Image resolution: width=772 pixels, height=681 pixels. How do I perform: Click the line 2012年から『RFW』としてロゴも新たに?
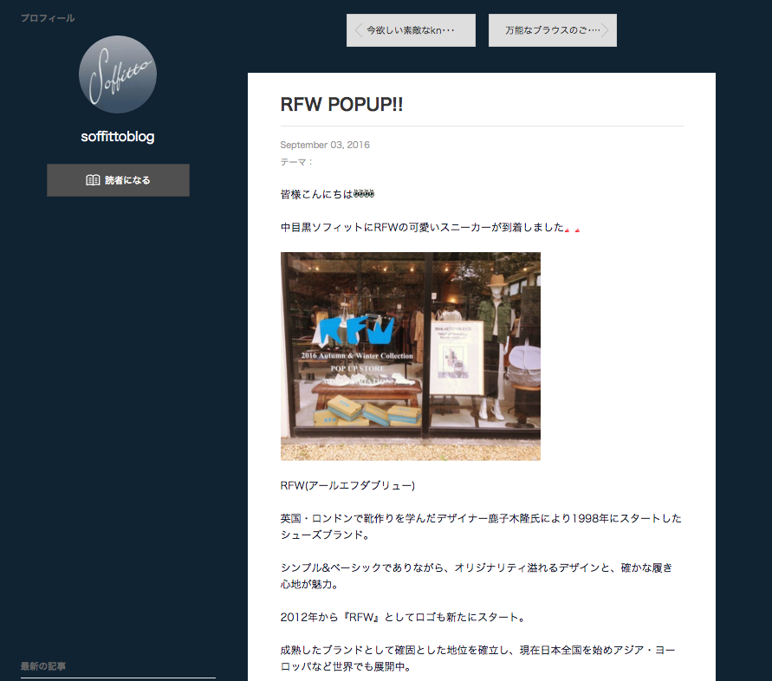click(x=403, y=617)
